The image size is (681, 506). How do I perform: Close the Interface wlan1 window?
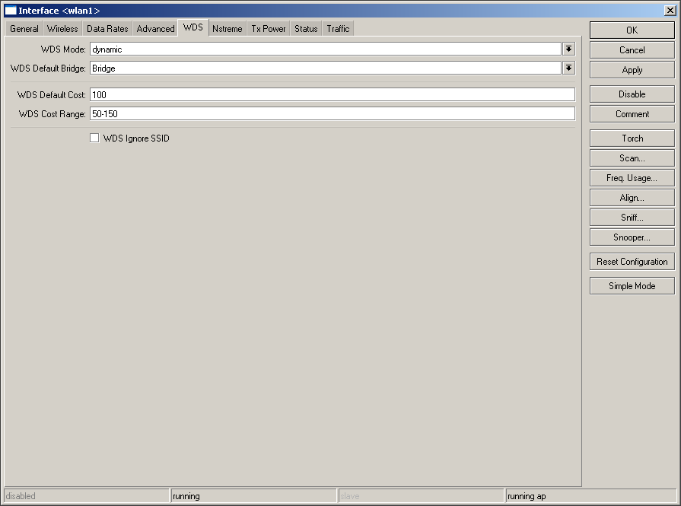tap(670, 11)
